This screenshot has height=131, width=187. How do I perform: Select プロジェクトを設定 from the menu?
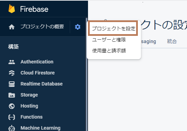113,29
